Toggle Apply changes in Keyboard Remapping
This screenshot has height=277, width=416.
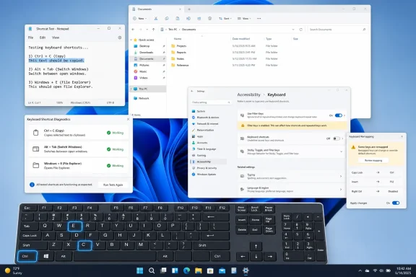coord(396,203)
